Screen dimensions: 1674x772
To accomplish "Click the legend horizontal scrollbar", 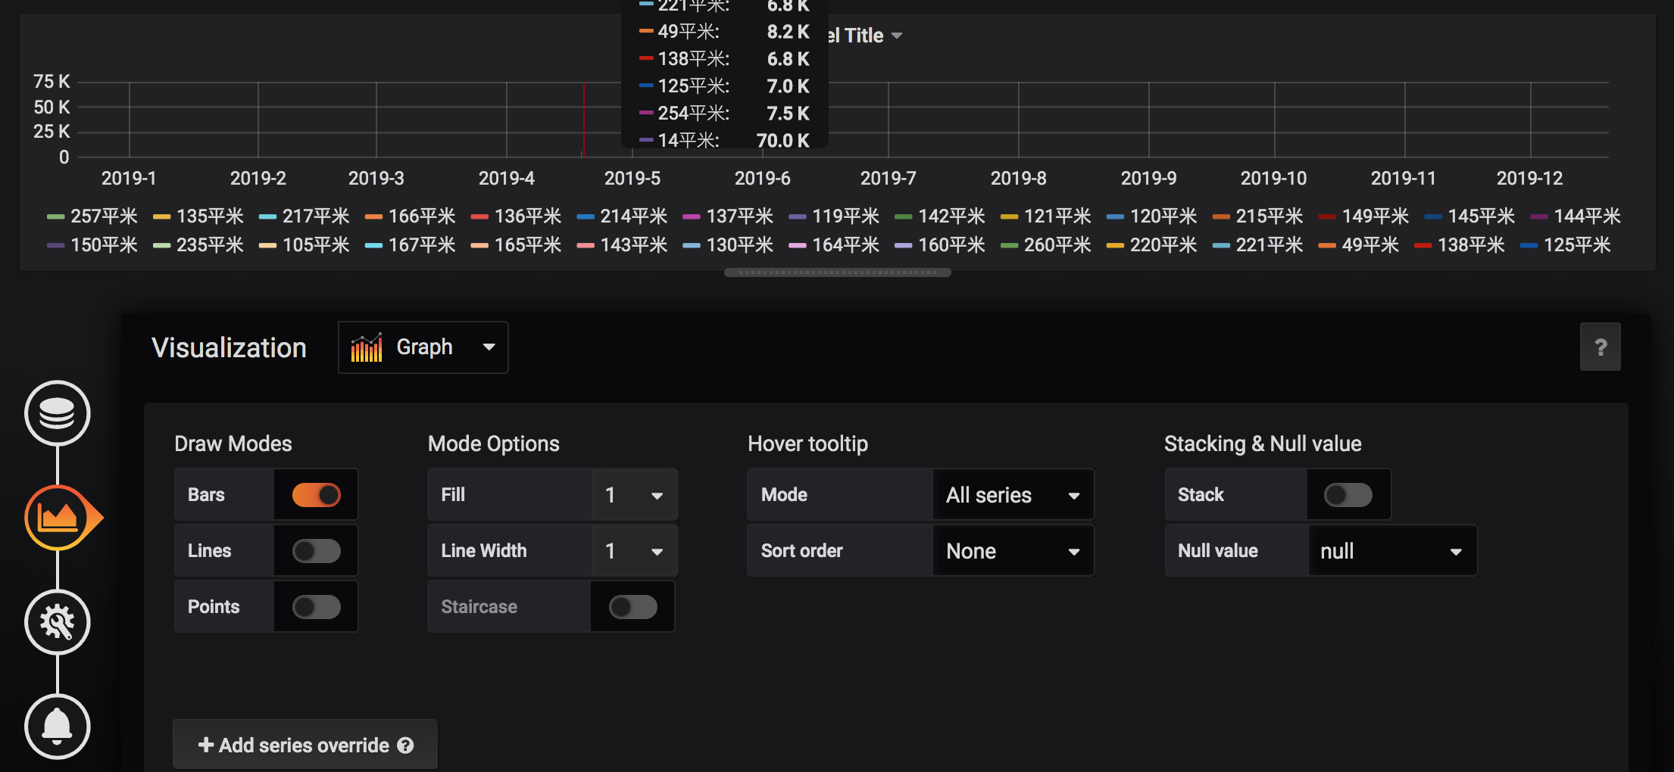I will pos(836,272).
